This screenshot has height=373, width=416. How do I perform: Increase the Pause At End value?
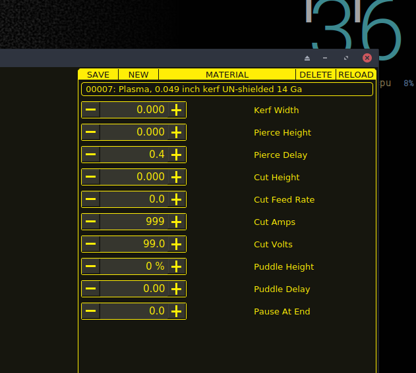click(x=177, y=311)
